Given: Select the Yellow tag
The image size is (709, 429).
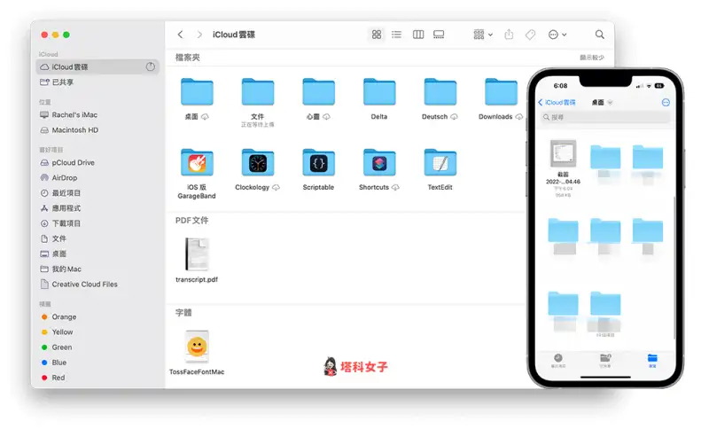Looking at the screenshot, I should [57, 332].
